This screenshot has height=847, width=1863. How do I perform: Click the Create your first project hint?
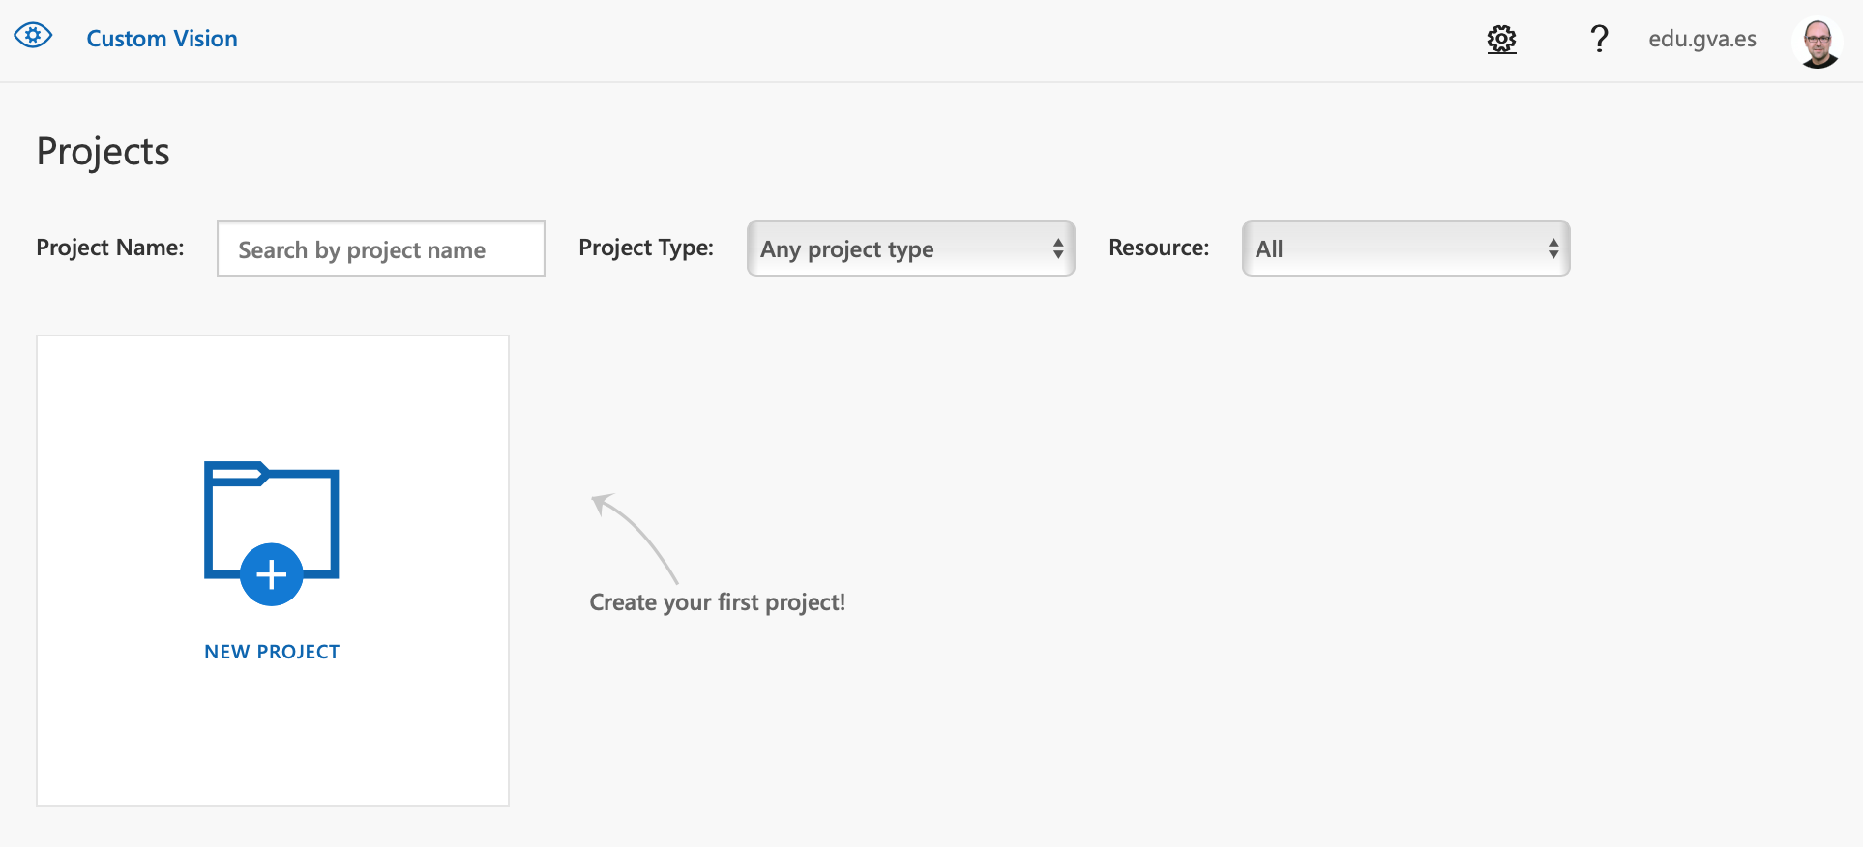tap(717, 602)
